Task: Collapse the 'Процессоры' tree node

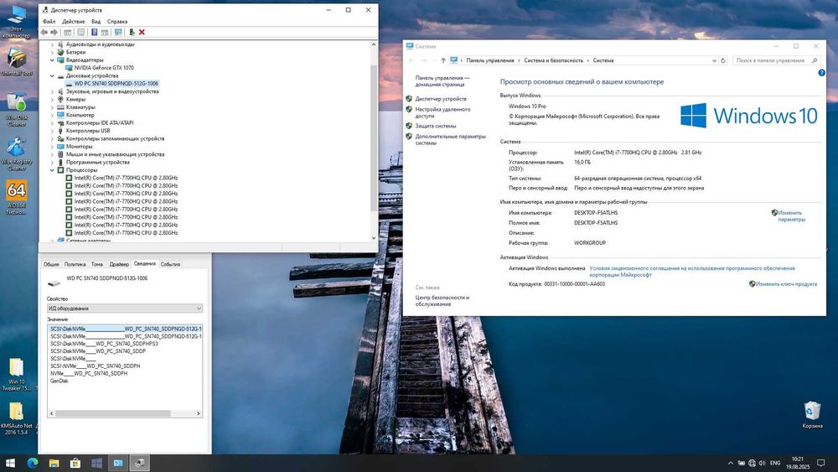Action: click(52, 170)
